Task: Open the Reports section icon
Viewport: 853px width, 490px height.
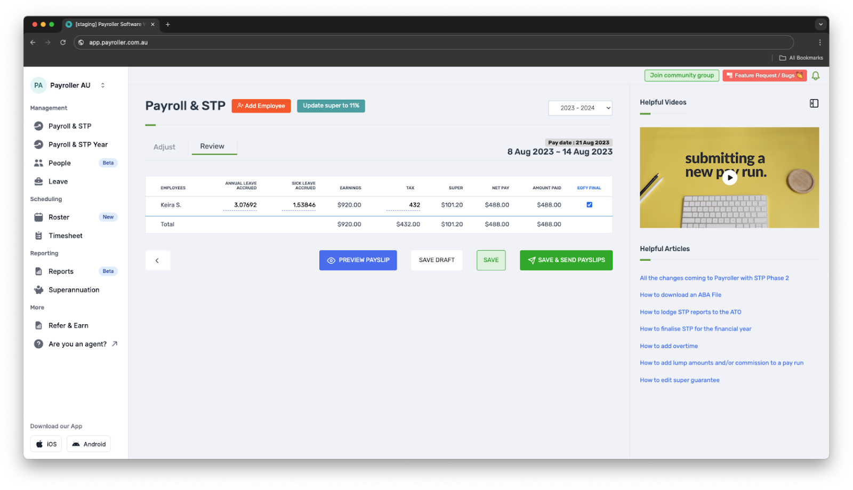Action: pos(38,271)
